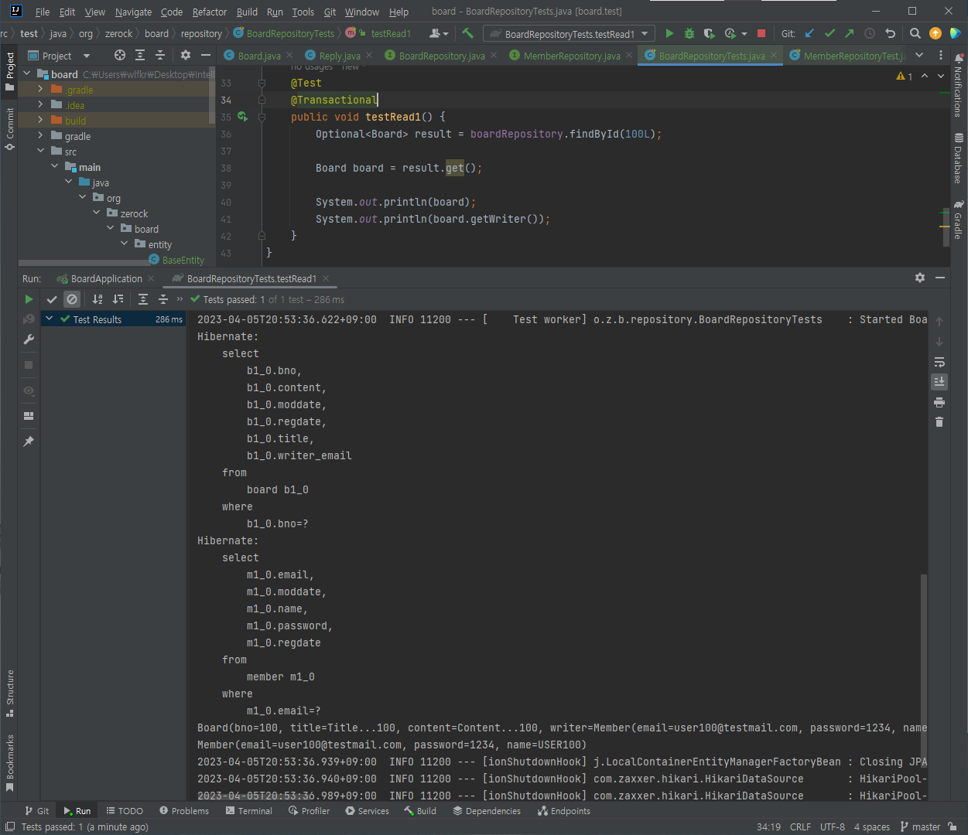Rerun tests with the green play in the Run panel
The width and height of the screenshot is (968, 835).
click(x=29, y=299)
